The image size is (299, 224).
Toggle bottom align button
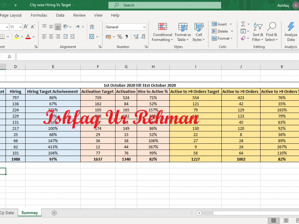click(58, 27)
